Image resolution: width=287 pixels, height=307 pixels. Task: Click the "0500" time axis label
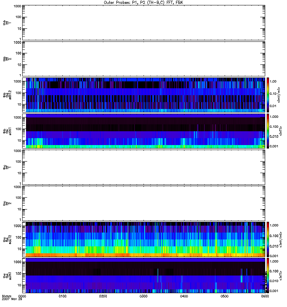(x=225, y=296)
